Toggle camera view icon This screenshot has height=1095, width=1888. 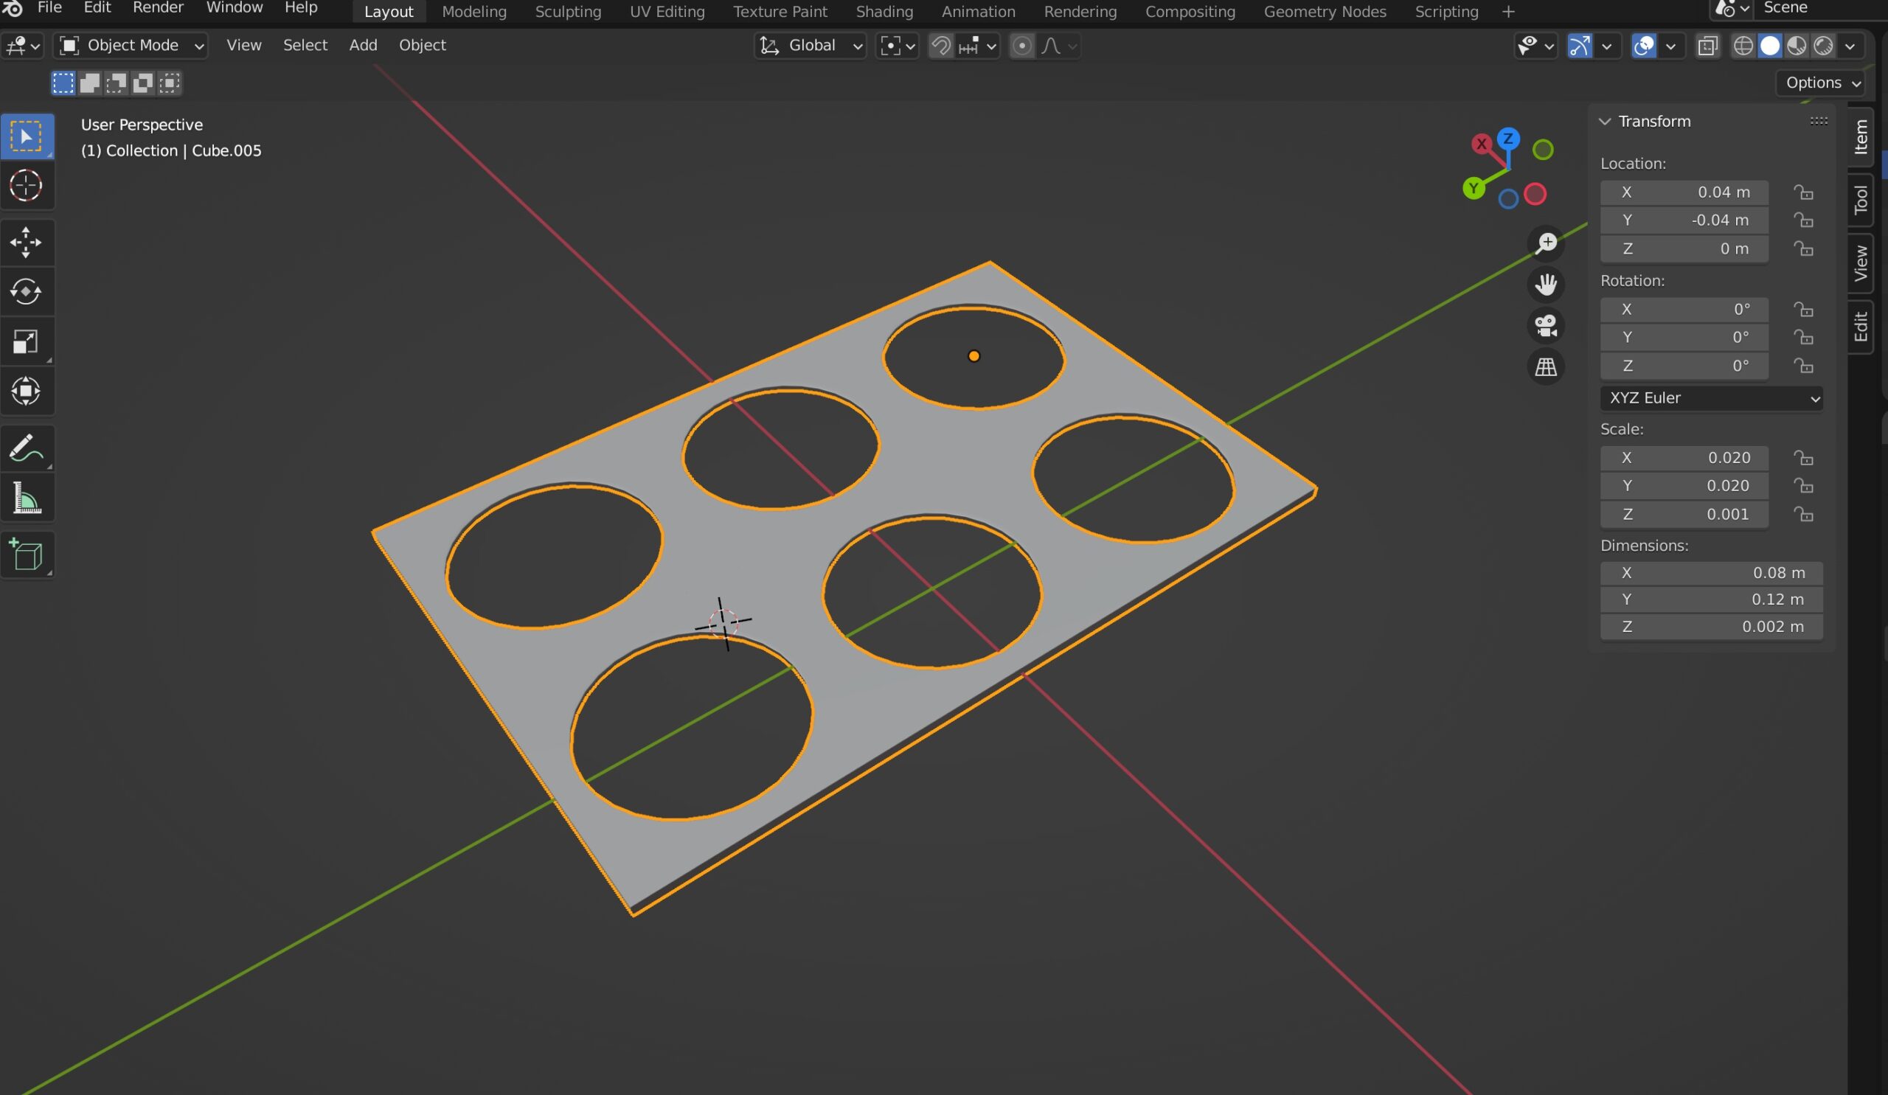(x=1546, y=325)
